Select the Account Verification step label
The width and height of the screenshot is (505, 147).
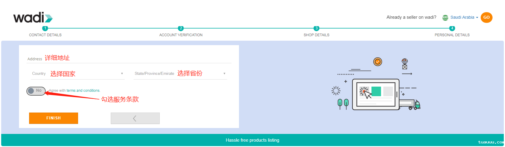pos(181,35)
